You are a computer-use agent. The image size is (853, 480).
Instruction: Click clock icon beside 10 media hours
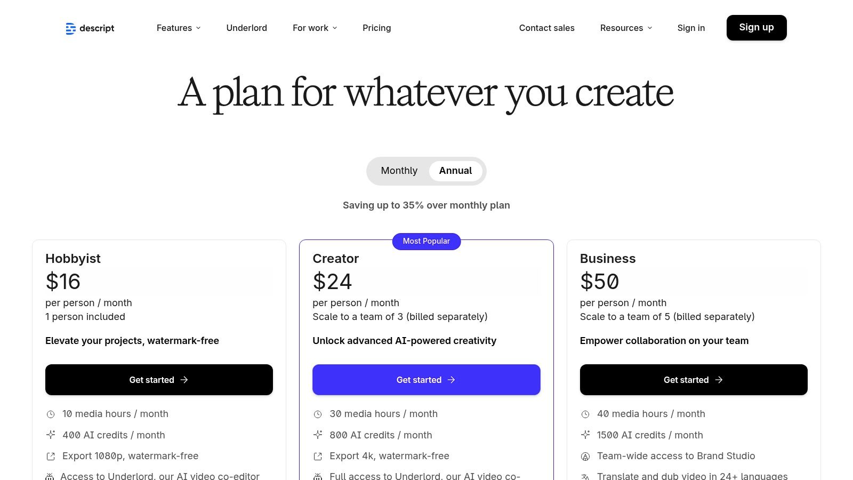pyautogui.click(x=51, y=414)
